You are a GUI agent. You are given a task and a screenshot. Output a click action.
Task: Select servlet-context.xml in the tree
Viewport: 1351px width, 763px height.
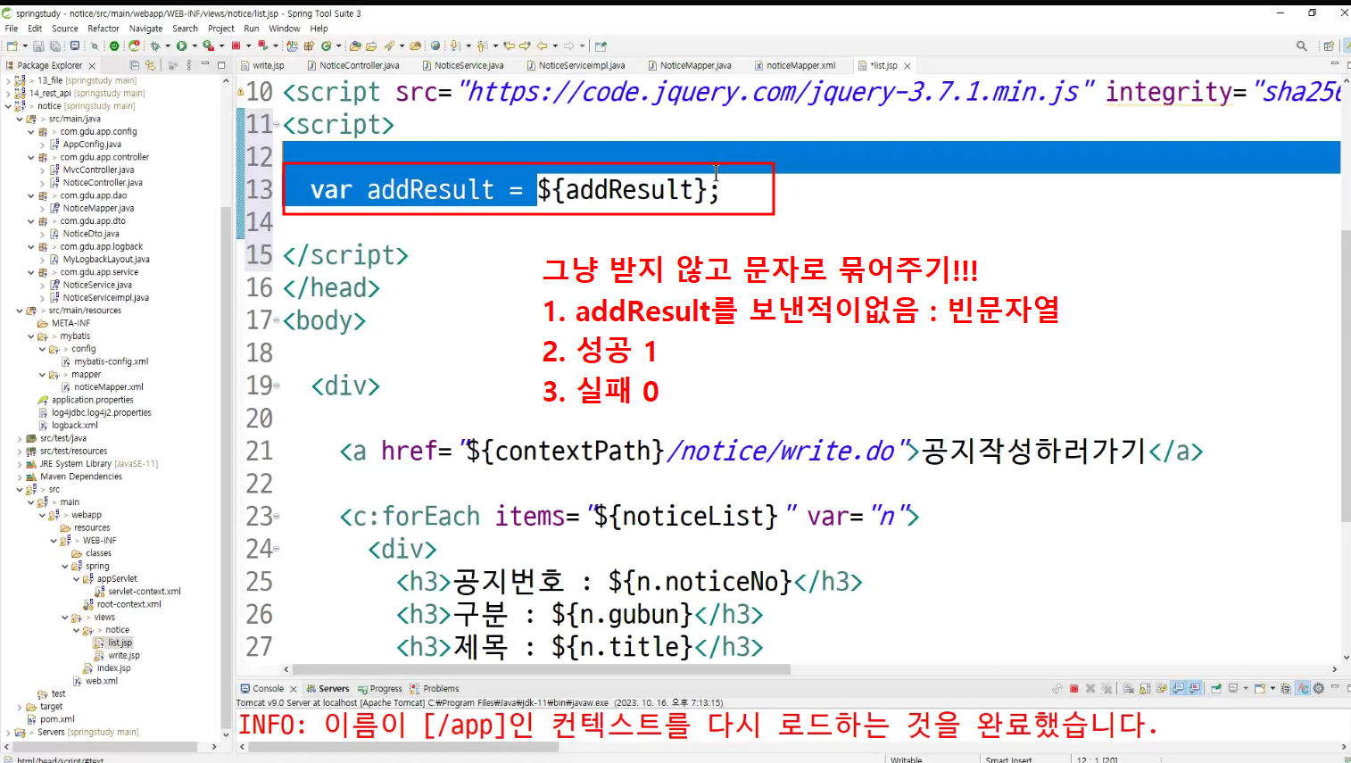(x=144, y=592)
